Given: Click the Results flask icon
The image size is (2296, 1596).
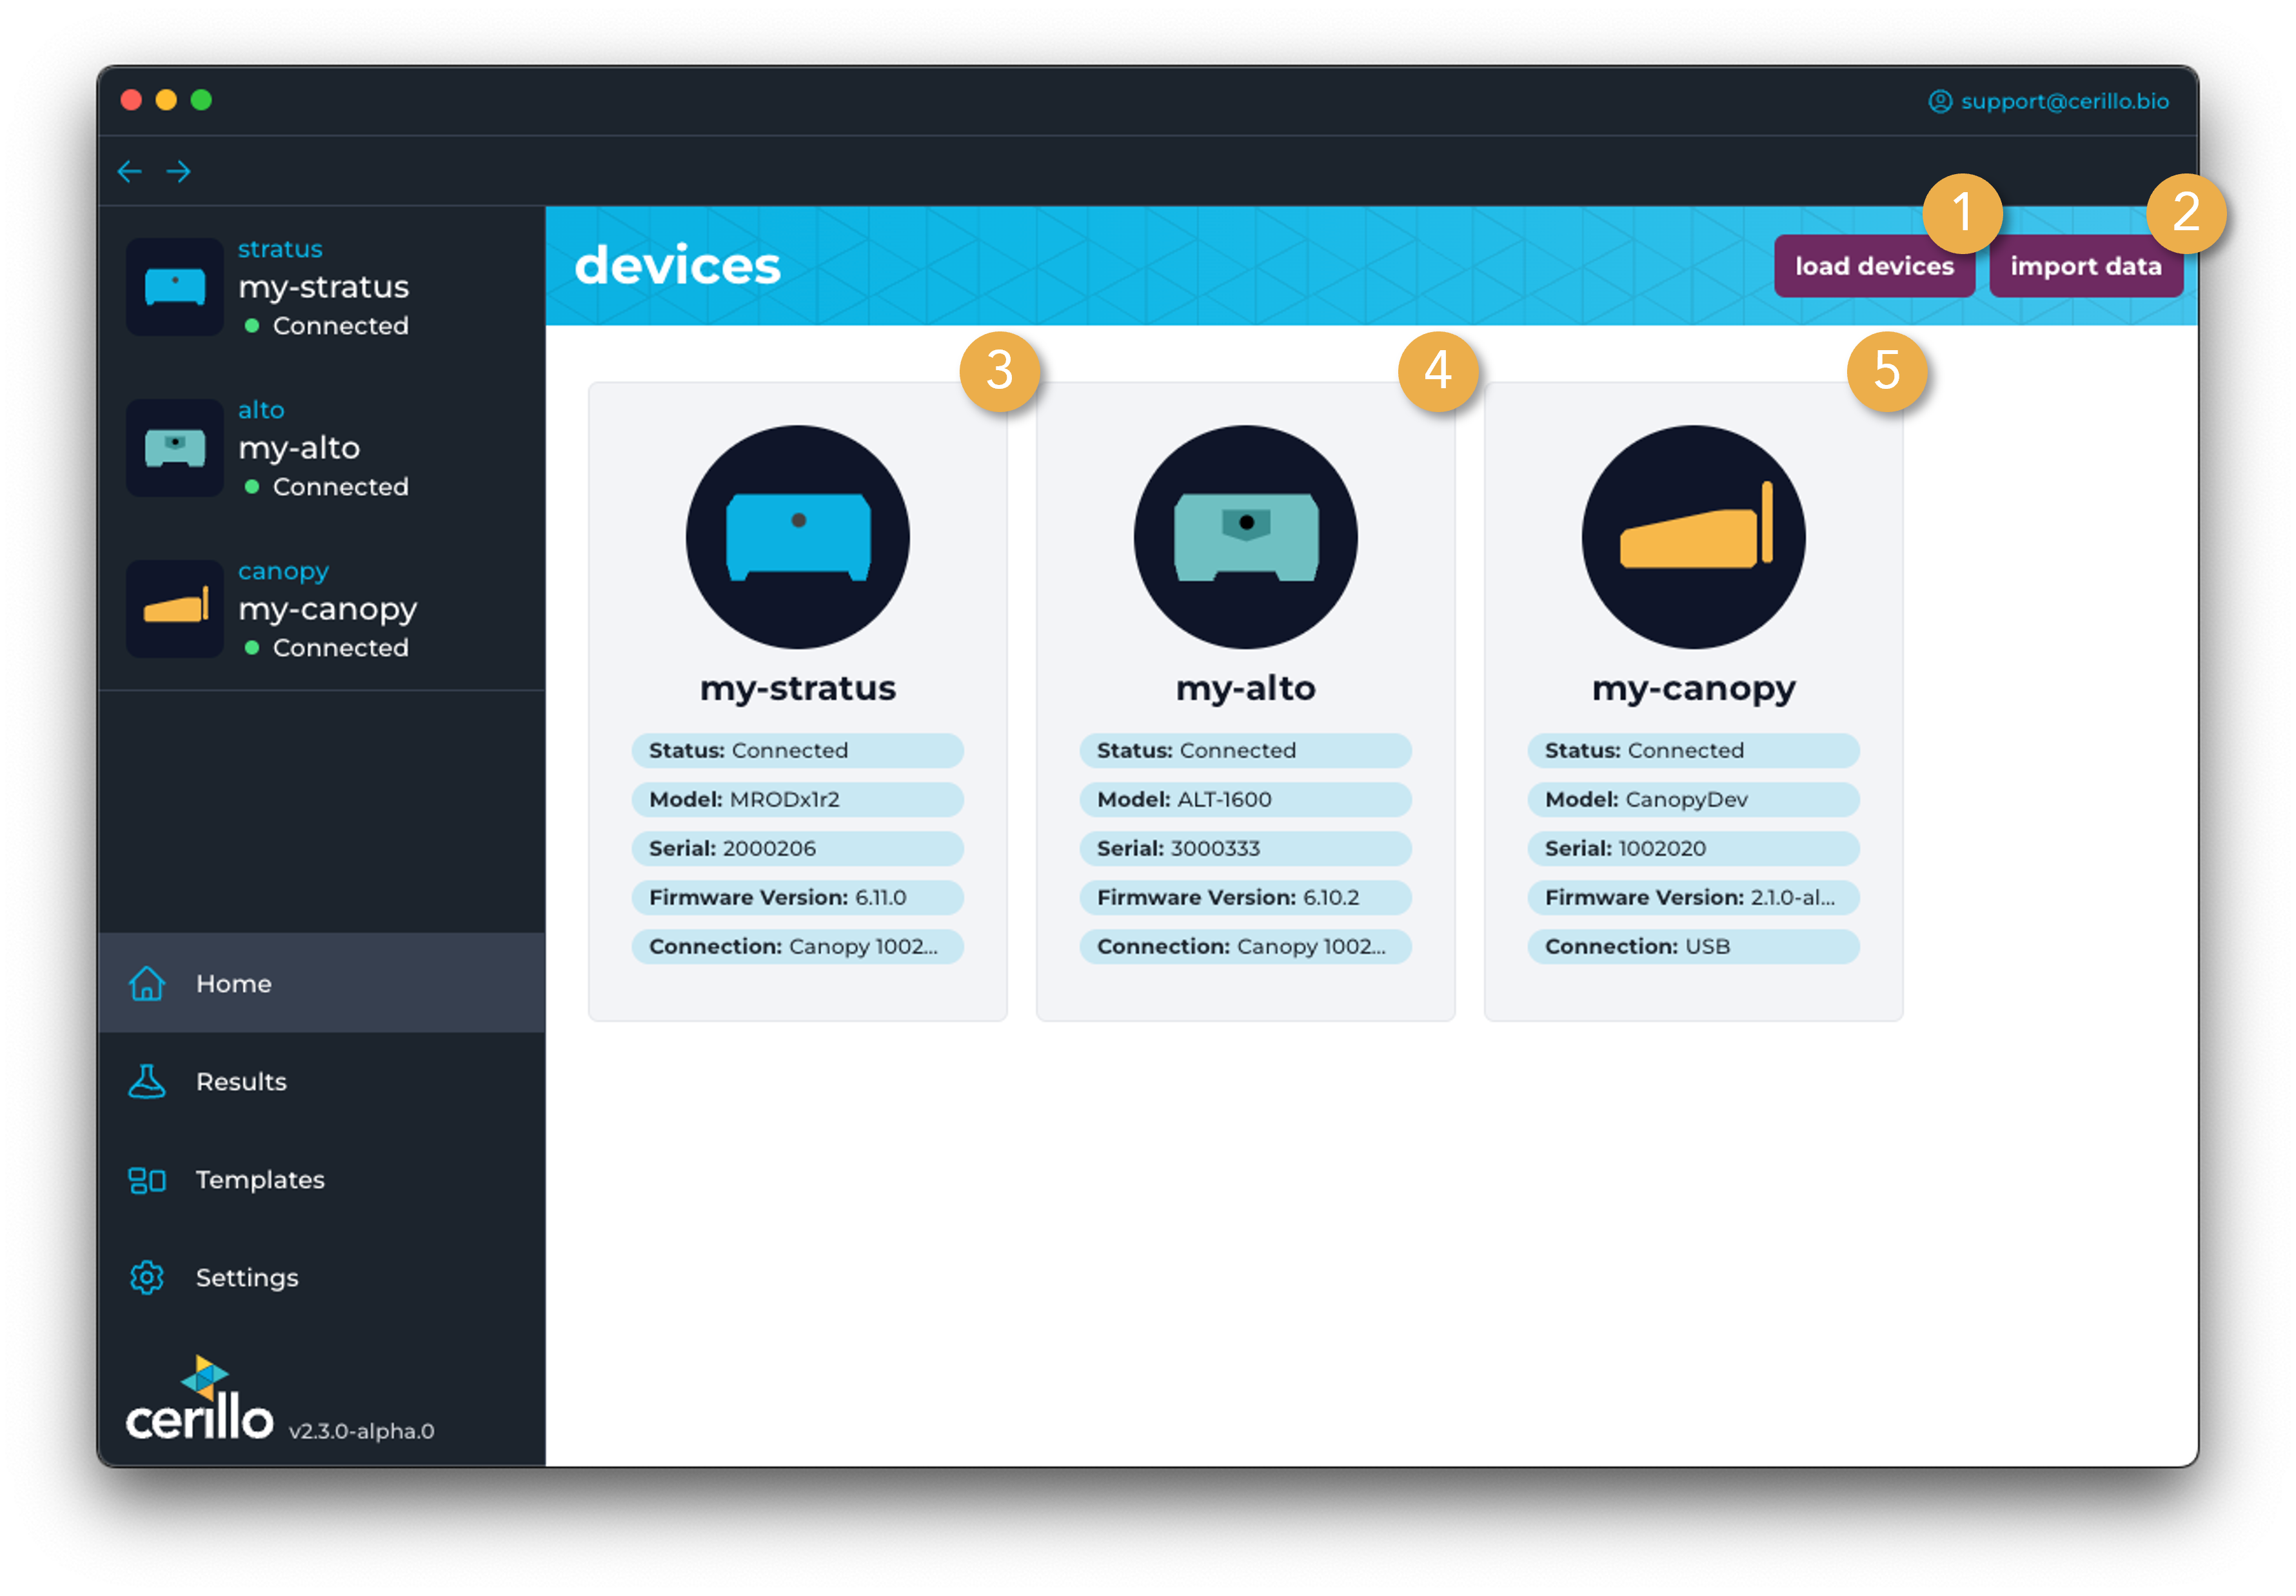Looking at the screenshot, I should 147,1081.
